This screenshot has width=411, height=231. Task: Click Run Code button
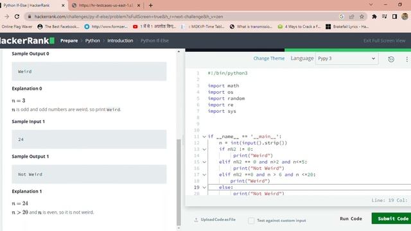(351, 218)
